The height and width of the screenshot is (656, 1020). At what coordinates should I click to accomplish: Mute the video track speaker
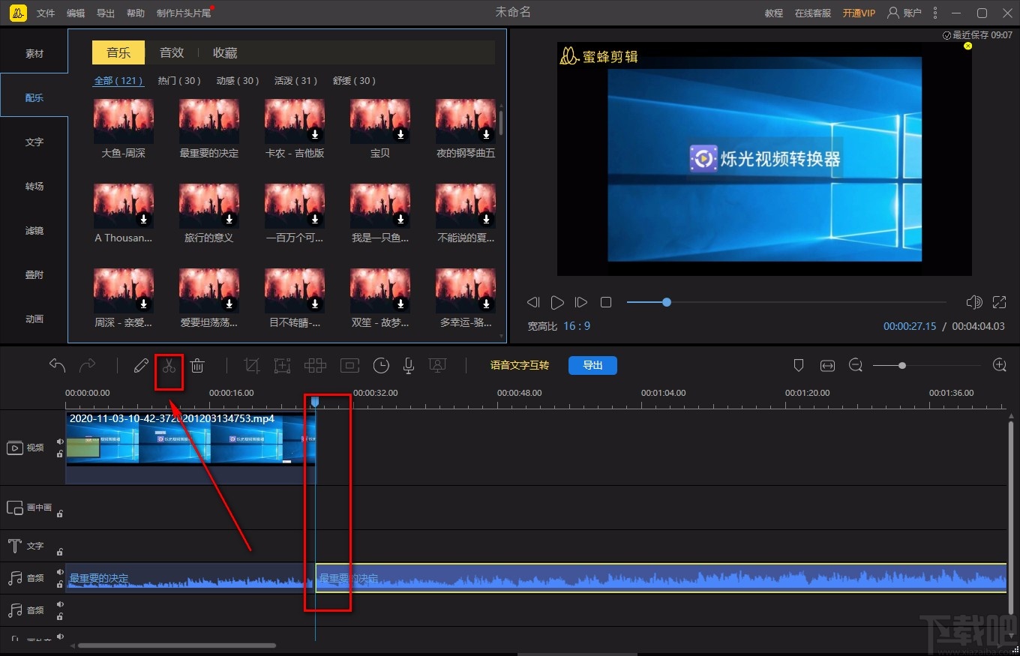[x=60, y=442]
